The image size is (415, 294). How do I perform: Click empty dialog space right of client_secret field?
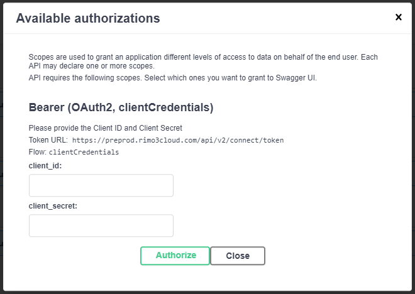pyautogui.click(x=289, y=226)
